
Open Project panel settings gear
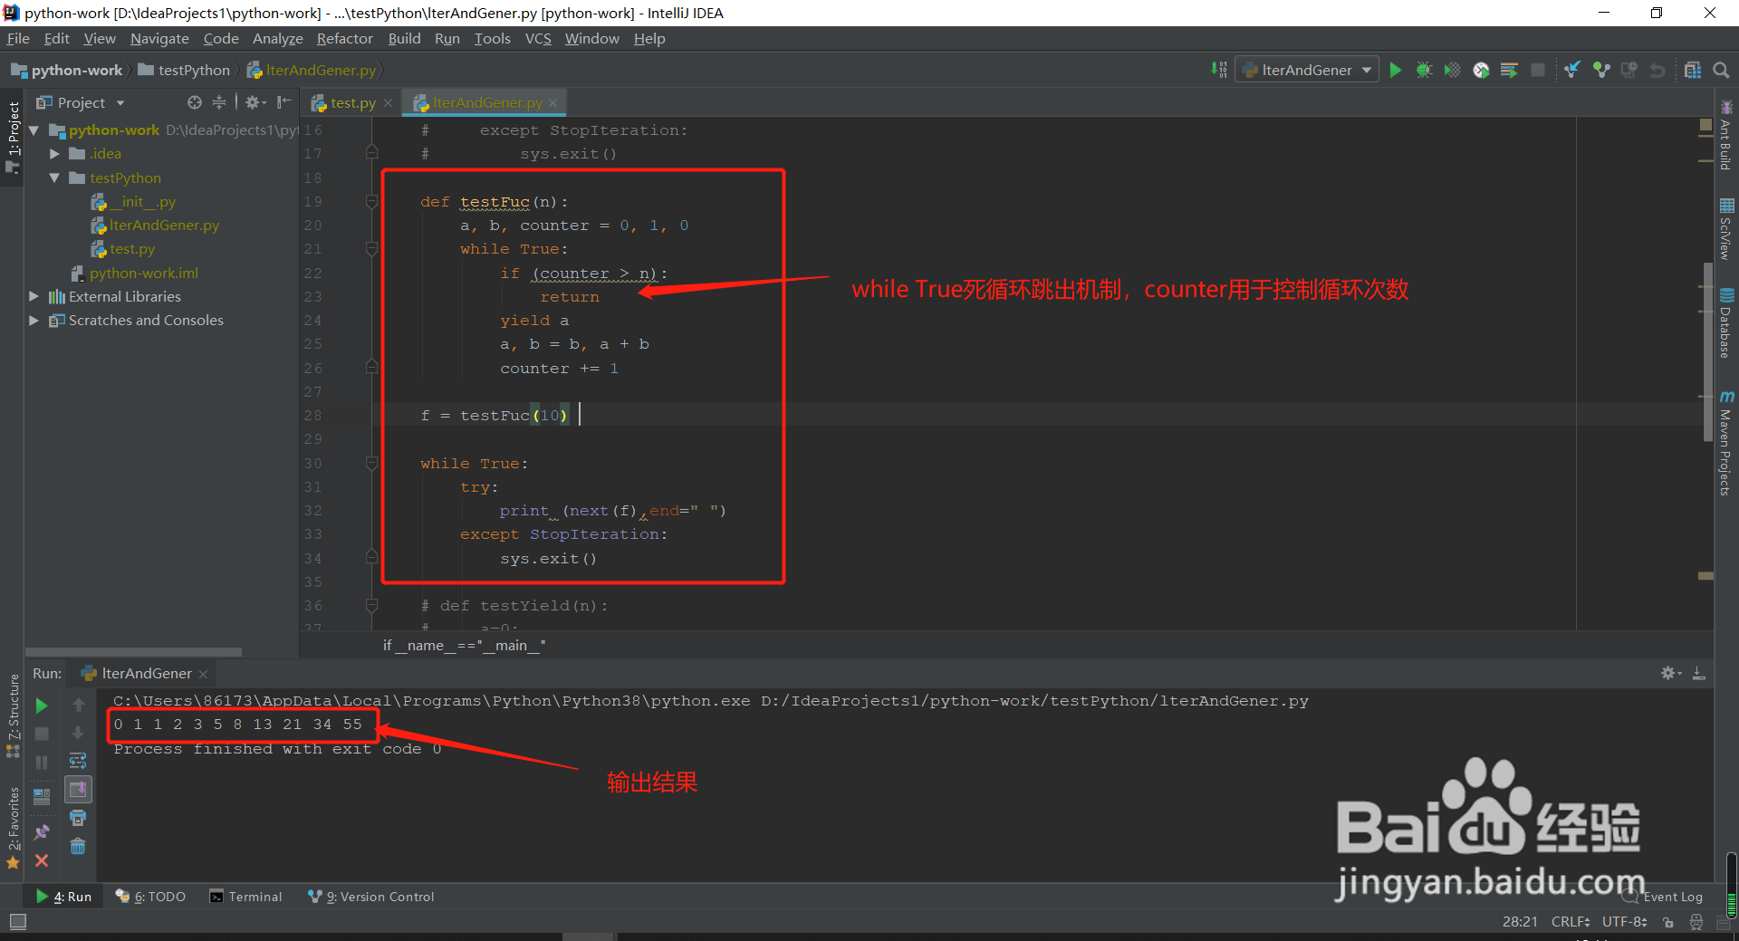click(x=254, y=102)
